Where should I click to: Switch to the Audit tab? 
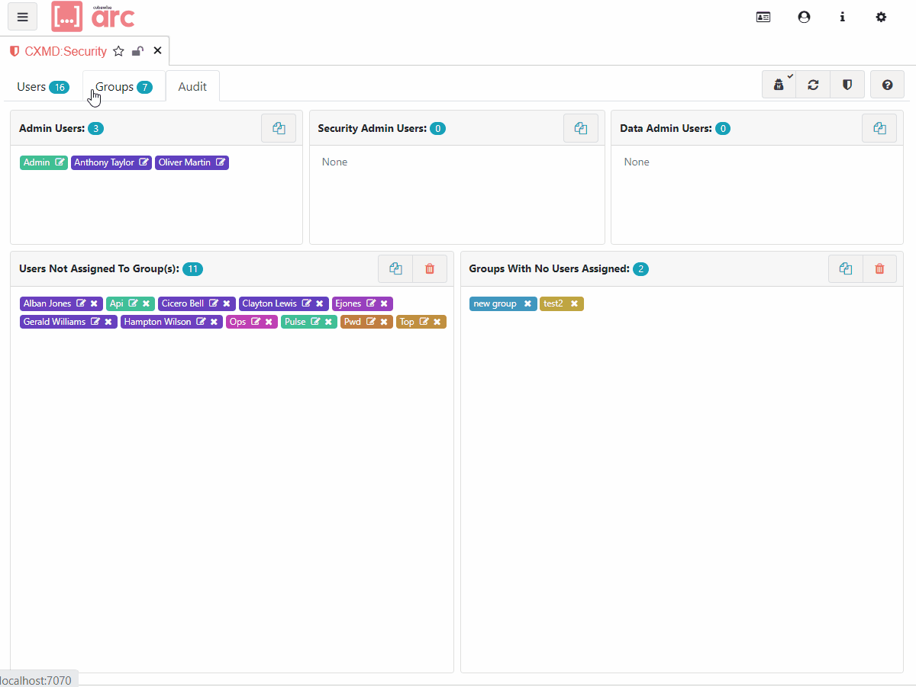192,86
